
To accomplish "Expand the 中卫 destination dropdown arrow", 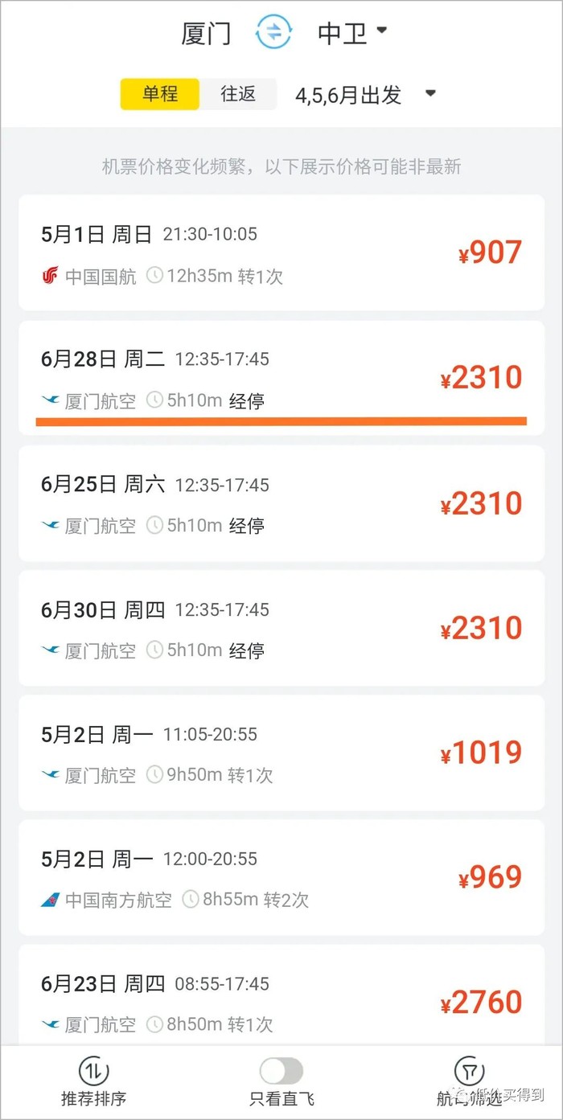I will click(x=382, y=31).
